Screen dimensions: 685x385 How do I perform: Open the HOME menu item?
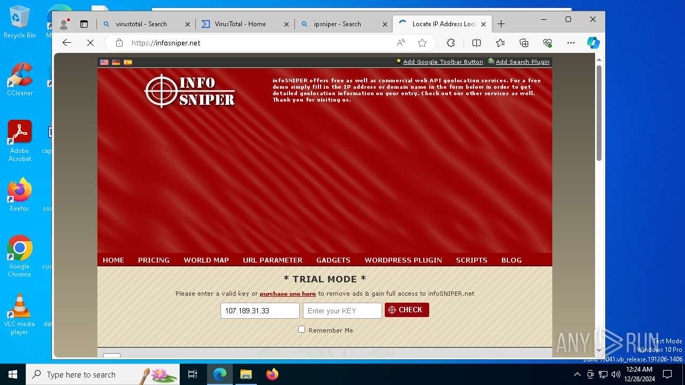click(113, 260)
